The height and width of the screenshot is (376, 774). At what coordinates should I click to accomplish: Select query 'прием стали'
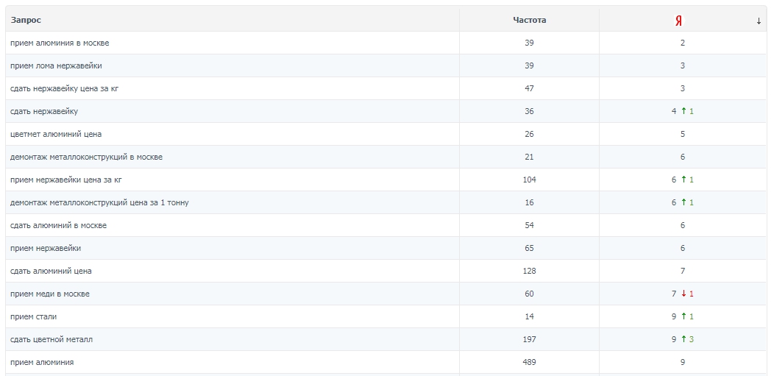pyautogui.click(x=34, y=316)
